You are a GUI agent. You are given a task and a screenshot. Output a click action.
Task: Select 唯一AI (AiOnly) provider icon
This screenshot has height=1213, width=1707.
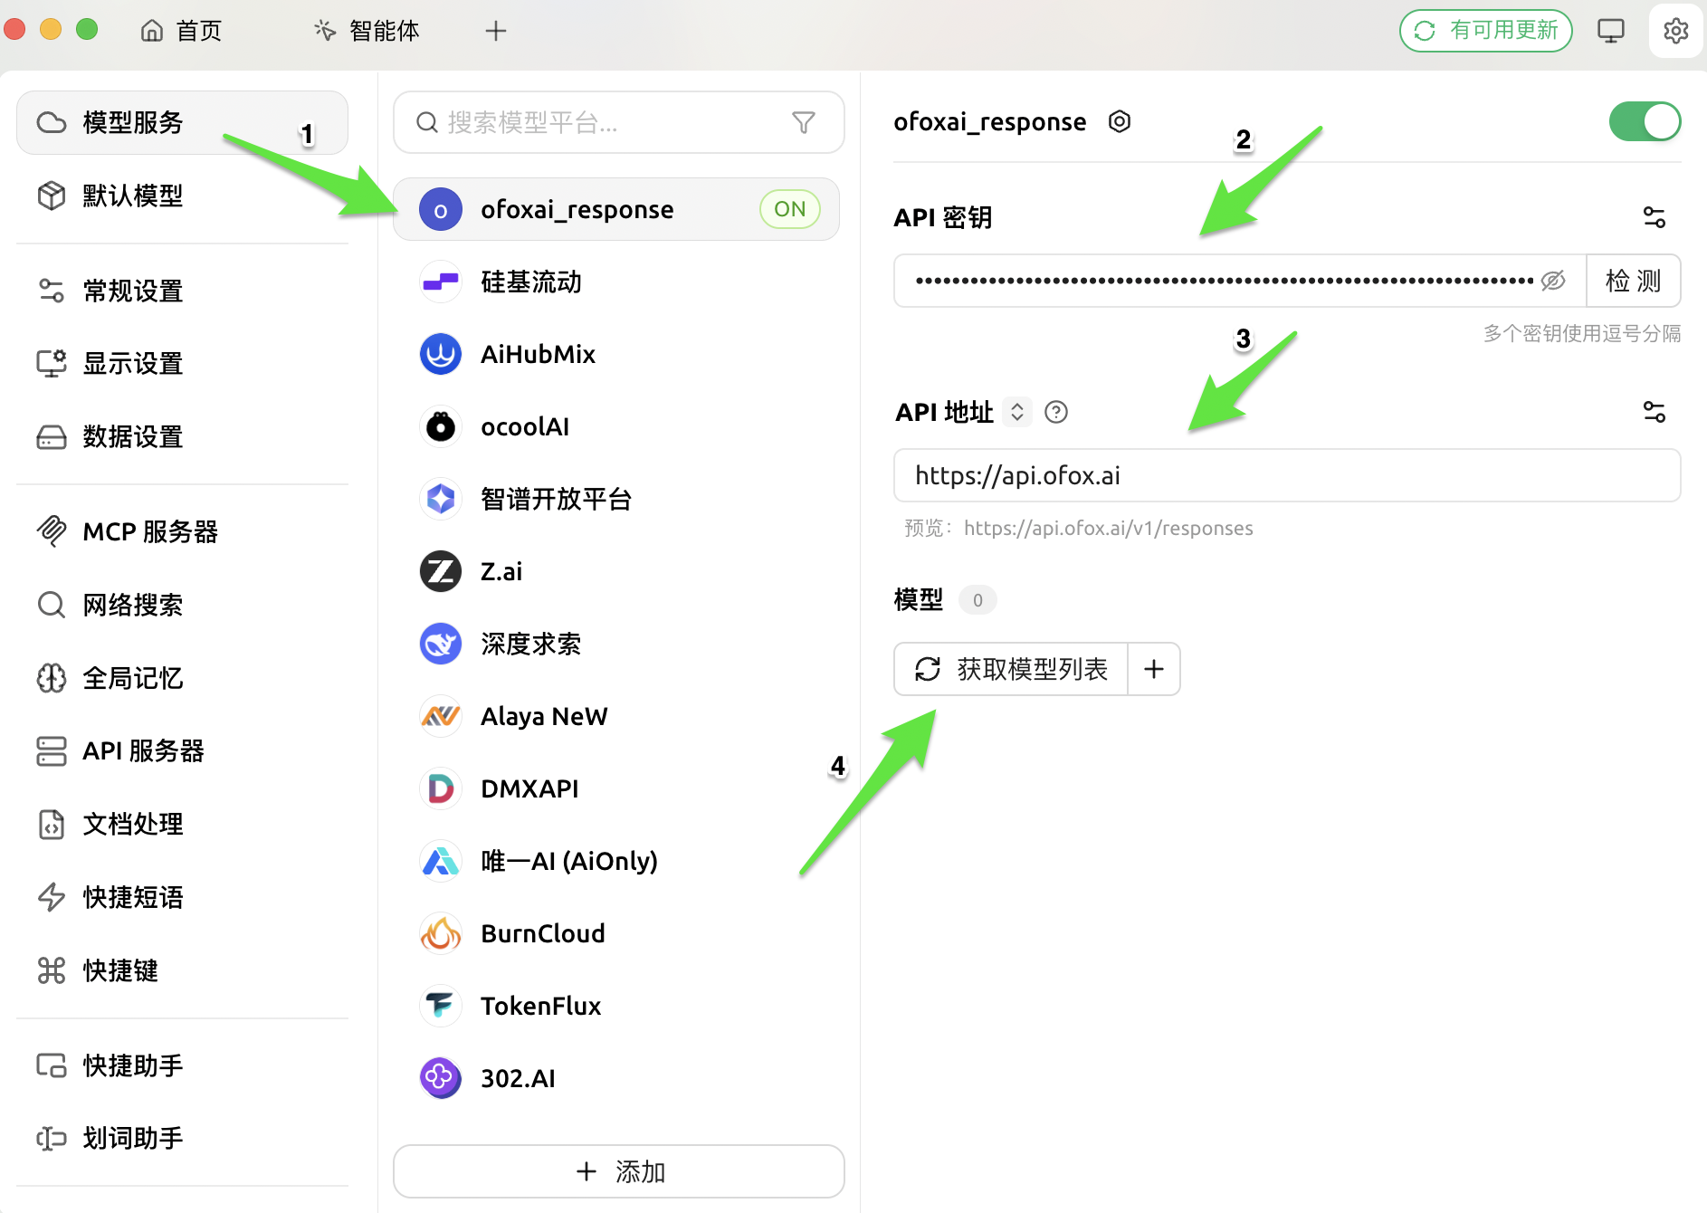pos(441,861)
